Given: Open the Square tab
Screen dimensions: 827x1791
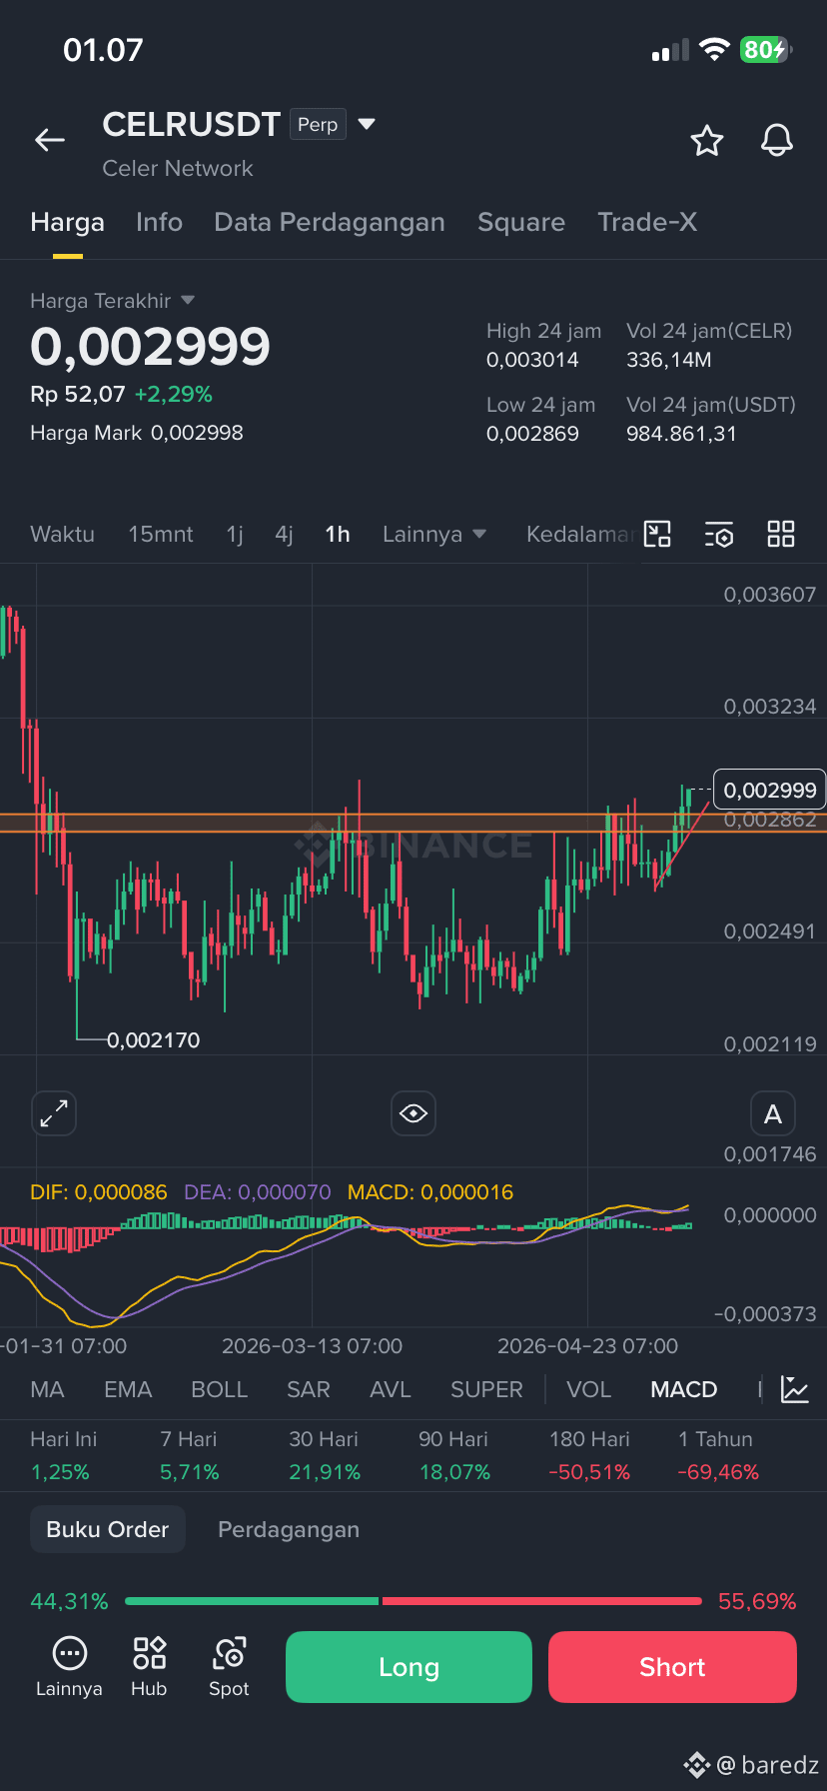Looking at the screenshot, I should click(x=521, y=222).
